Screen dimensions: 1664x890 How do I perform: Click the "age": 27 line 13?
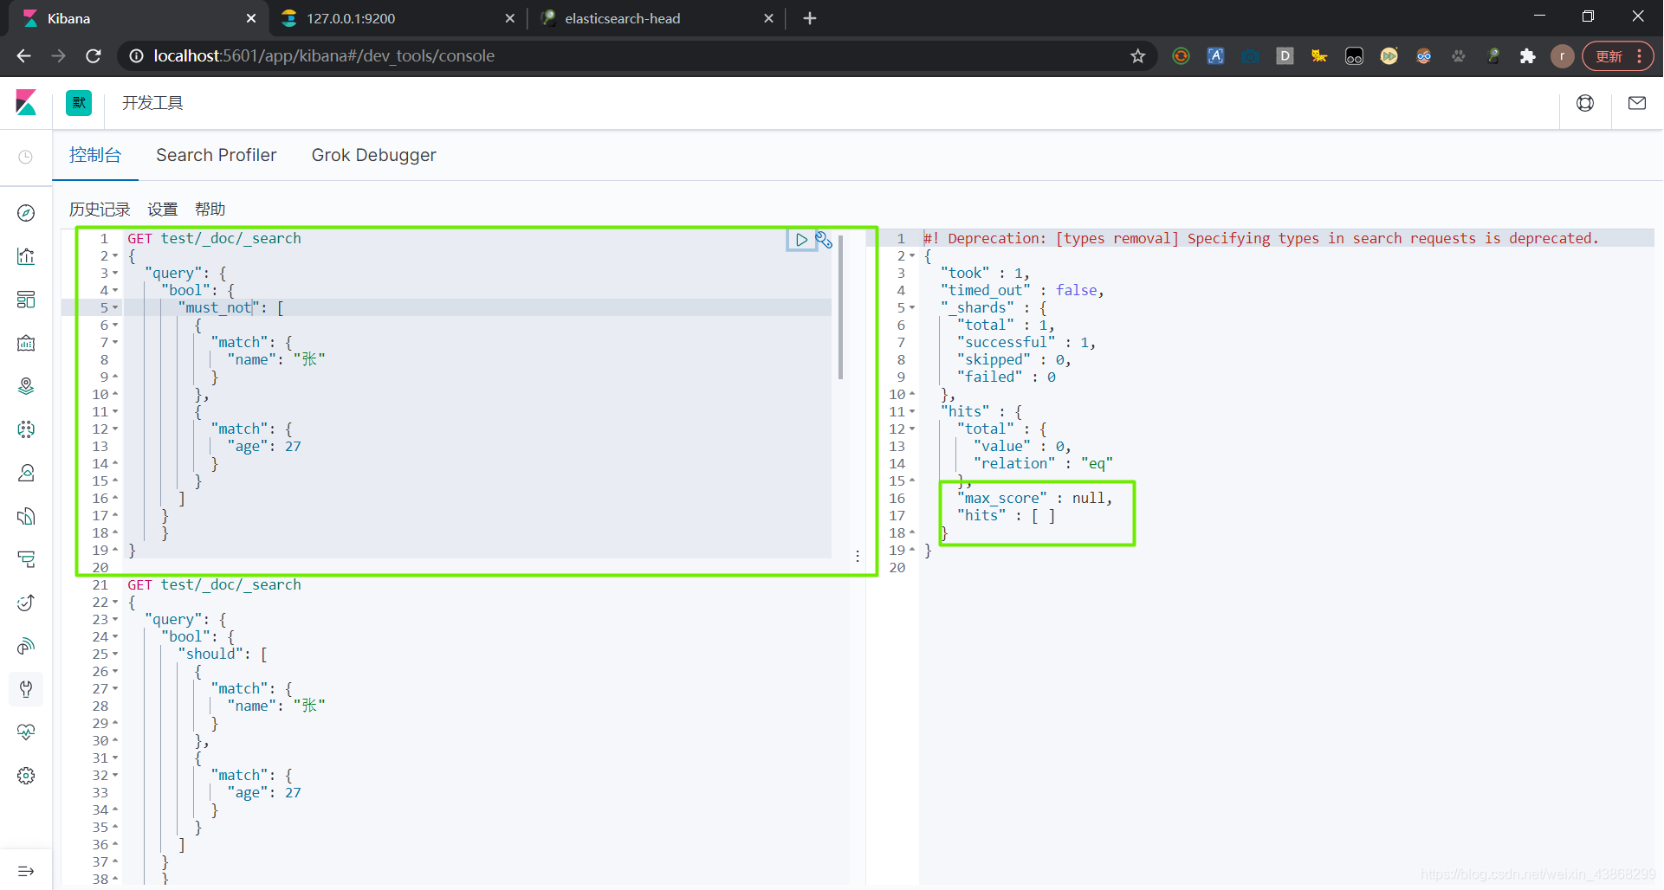click(x=264, y=447)
